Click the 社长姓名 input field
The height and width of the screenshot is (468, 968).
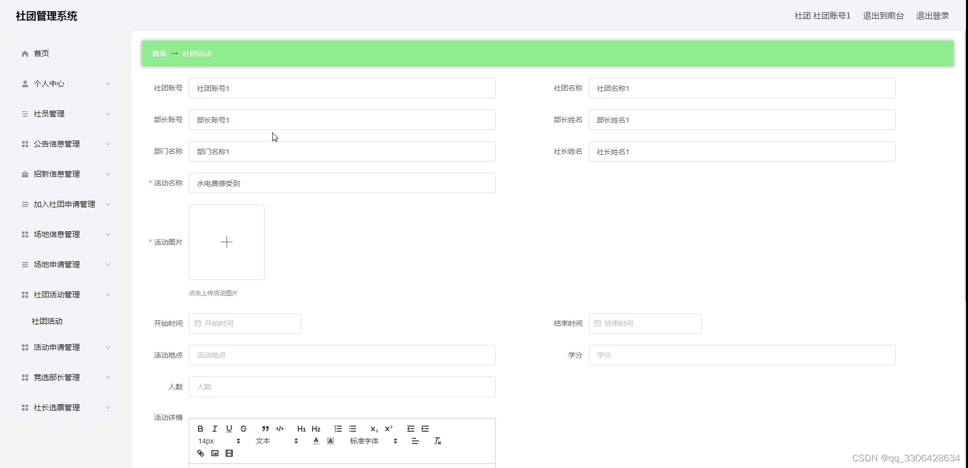[x=742, y=151]
